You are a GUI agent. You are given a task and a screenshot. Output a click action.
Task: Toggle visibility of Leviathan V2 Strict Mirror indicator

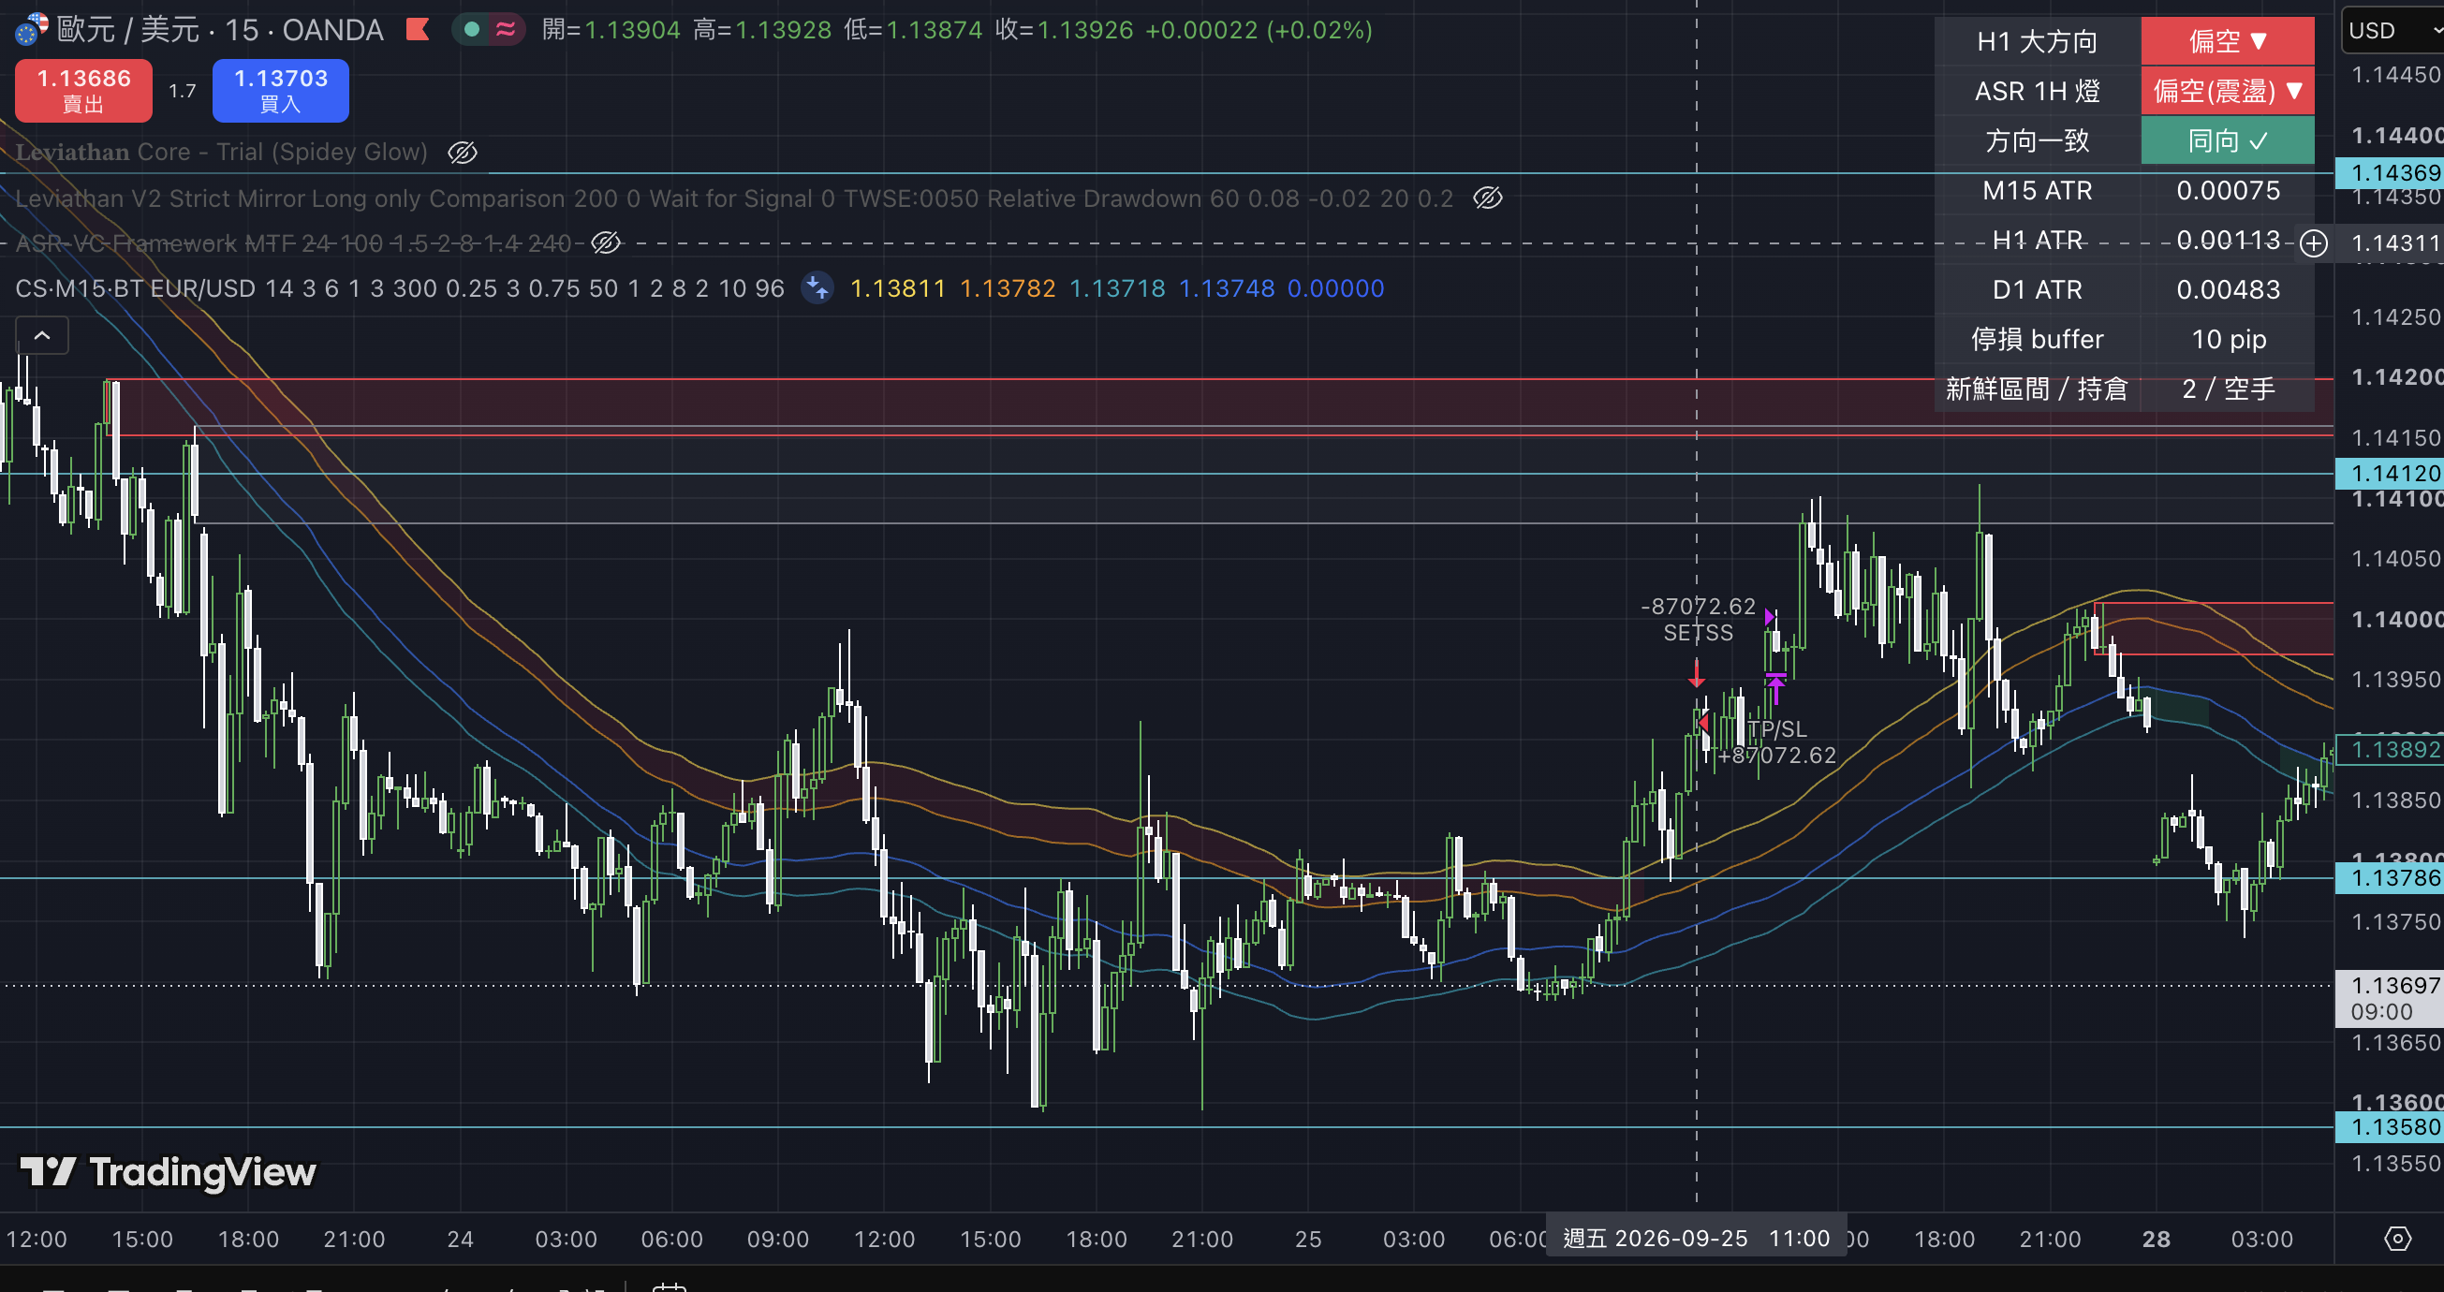1488,198
